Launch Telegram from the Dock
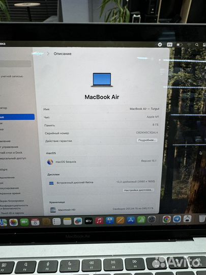 [x=177, y=219]
